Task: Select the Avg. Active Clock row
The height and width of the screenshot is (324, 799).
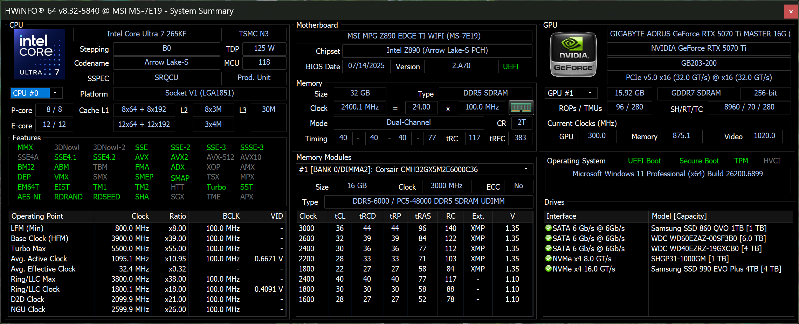Action: point(147,259)
